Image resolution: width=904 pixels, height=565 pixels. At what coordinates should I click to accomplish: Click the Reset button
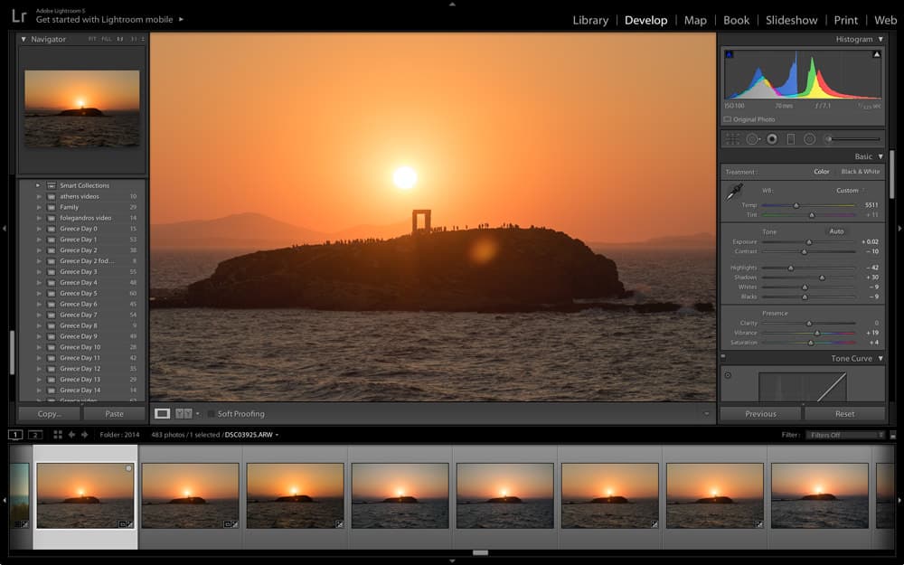point(844,413)
